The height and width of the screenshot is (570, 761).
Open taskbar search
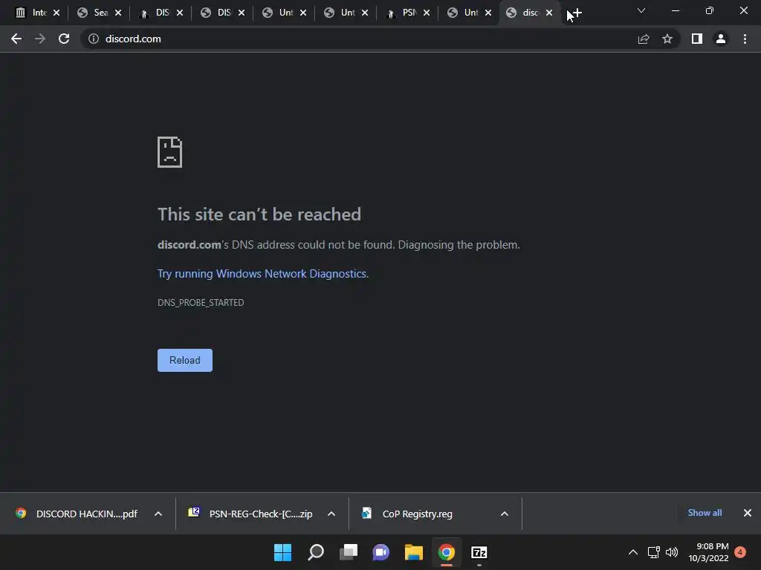click(315, 552)
